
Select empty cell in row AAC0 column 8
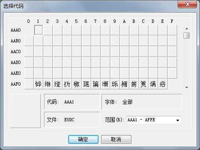(105, 52)
